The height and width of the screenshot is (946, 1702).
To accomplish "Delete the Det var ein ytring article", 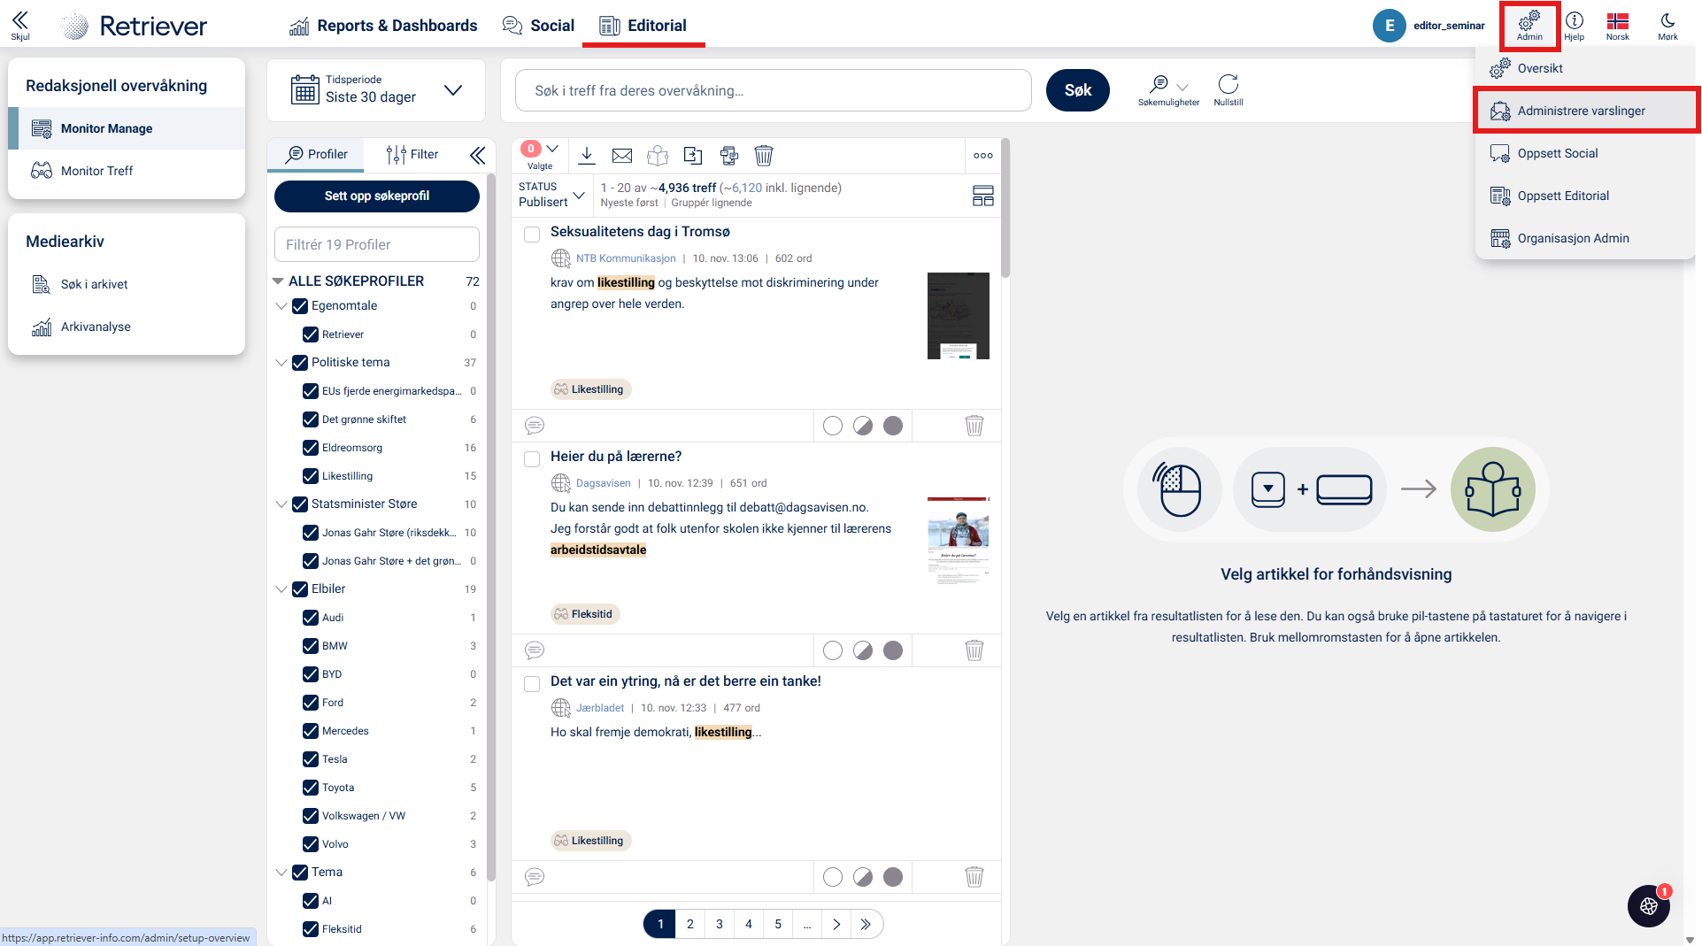I will point(974,877).
